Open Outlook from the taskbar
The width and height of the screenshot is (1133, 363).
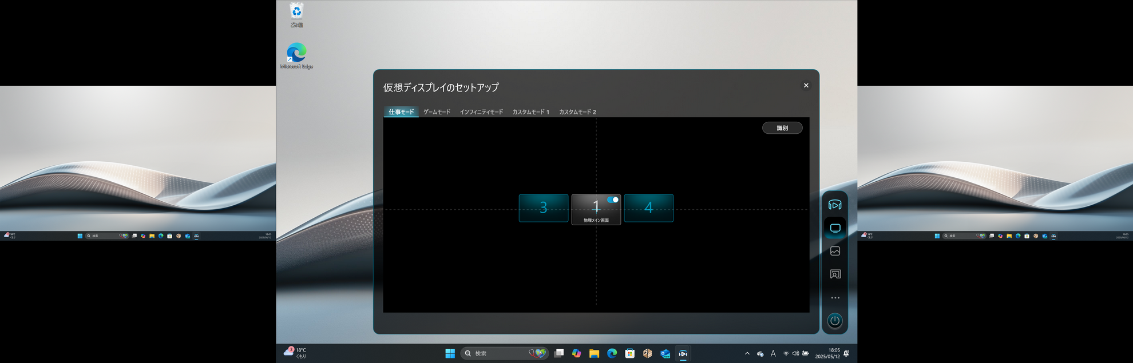click(665, 353)
